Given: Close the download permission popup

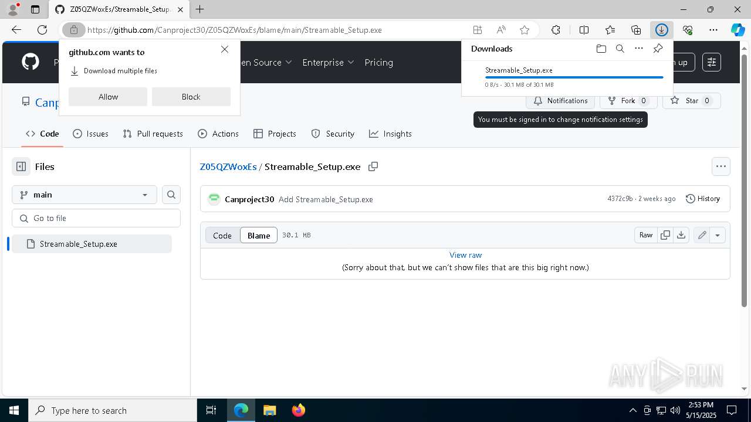Looking at the screenshot, I should point(225,49).
